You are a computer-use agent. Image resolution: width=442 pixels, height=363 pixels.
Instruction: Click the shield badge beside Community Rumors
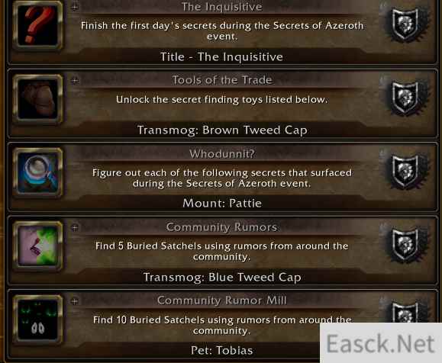(x=405, y=246)
